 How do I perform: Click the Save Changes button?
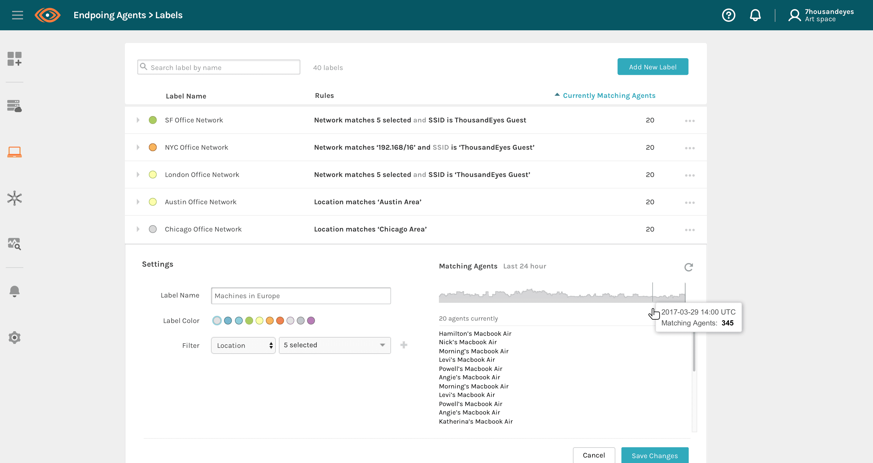[x=654, y=455]
